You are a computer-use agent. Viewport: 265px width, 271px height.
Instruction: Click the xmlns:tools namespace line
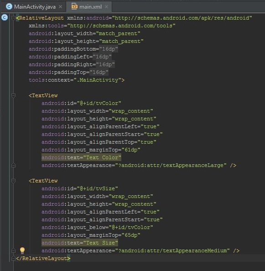[102, 26]
